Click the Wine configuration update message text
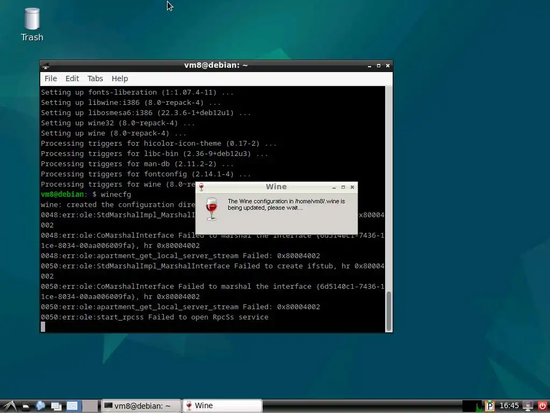 click(x=286, y=204)
